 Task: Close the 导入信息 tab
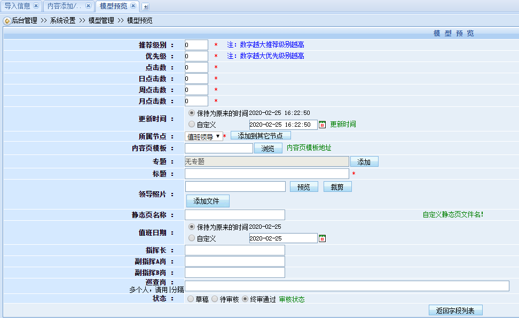click(36, 6)
